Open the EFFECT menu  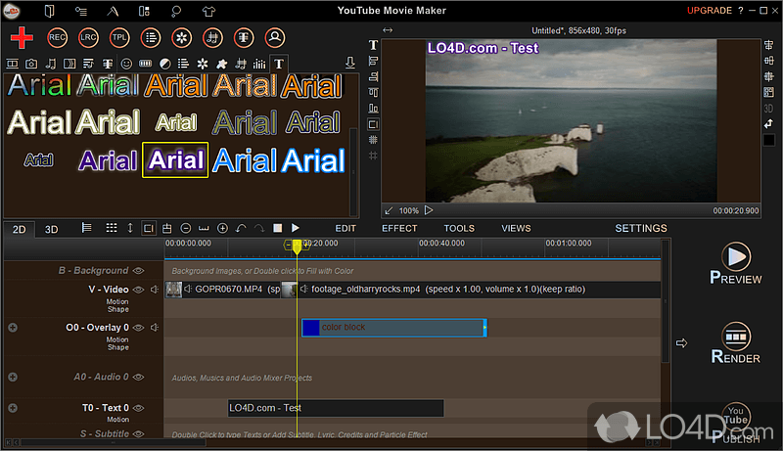(399, 228)
